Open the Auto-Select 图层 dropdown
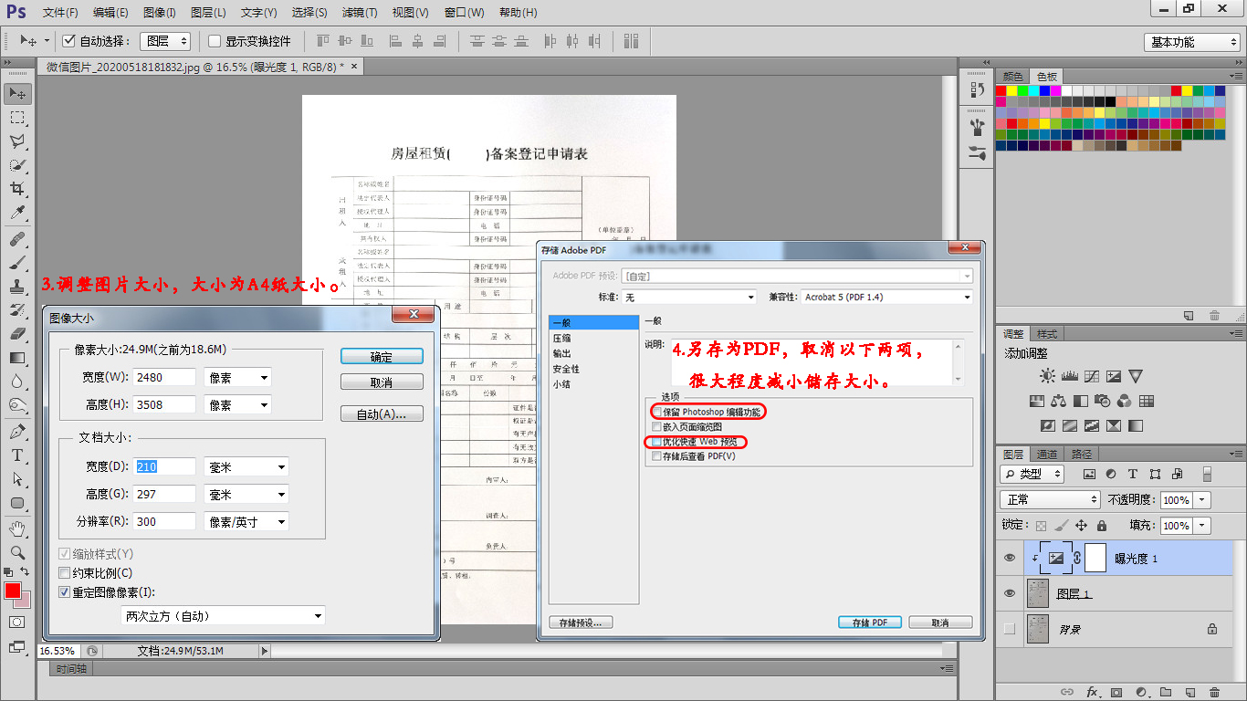Screen dimensions: 1247x701 click(x=165, y=41)
